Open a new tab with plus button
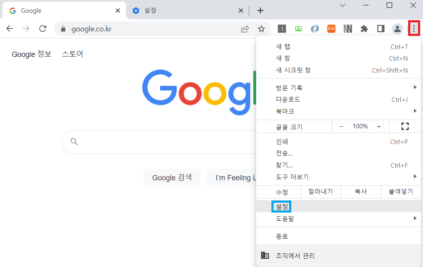 point(260,11)
